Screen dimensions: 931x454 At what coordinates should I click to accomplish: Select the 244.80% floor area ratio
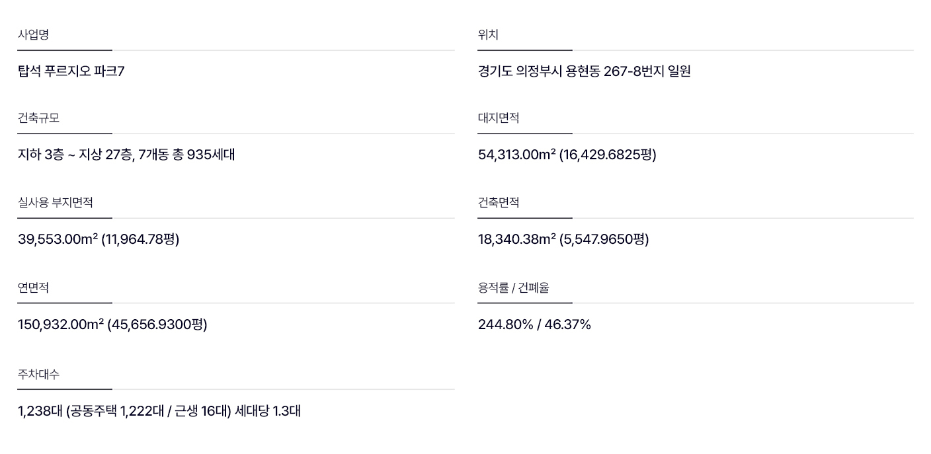(x=505, y=324)
